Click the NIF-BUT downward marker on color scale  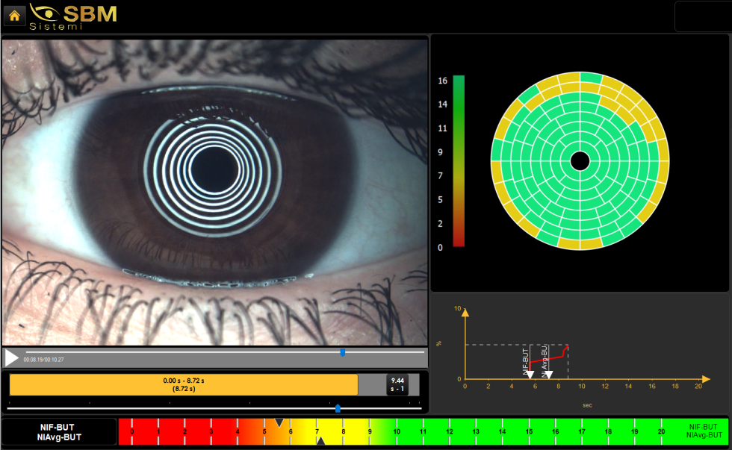point(279,422)
